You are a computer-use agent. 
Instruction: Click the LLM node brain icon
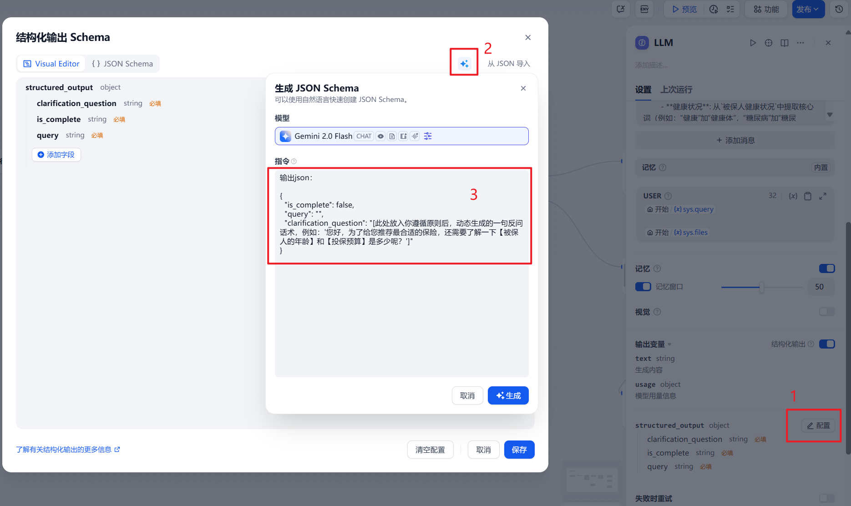642,43
